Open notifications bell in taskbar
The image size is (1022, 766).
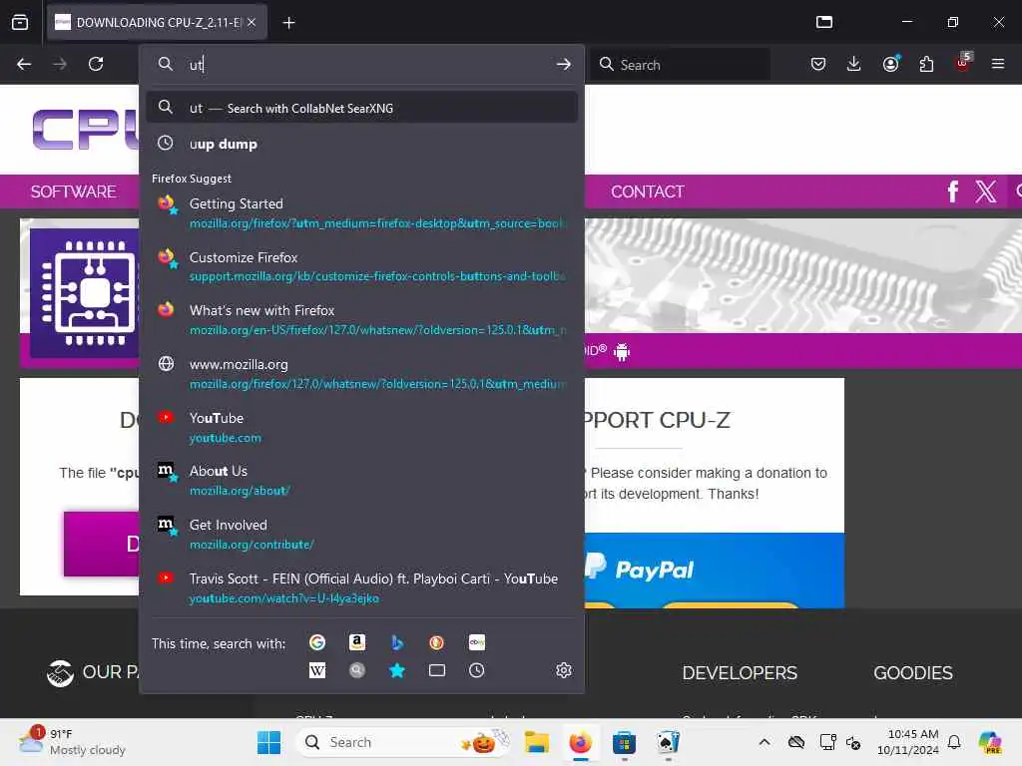[954, 742]
